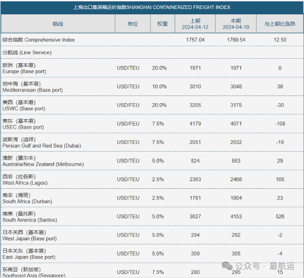Click the Comprehensive Index row label

[x=39, y=40]
